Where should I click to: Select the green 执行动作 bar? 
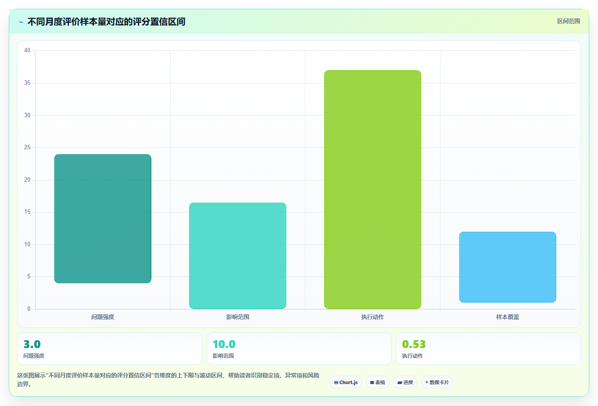[x=372, y=190]
